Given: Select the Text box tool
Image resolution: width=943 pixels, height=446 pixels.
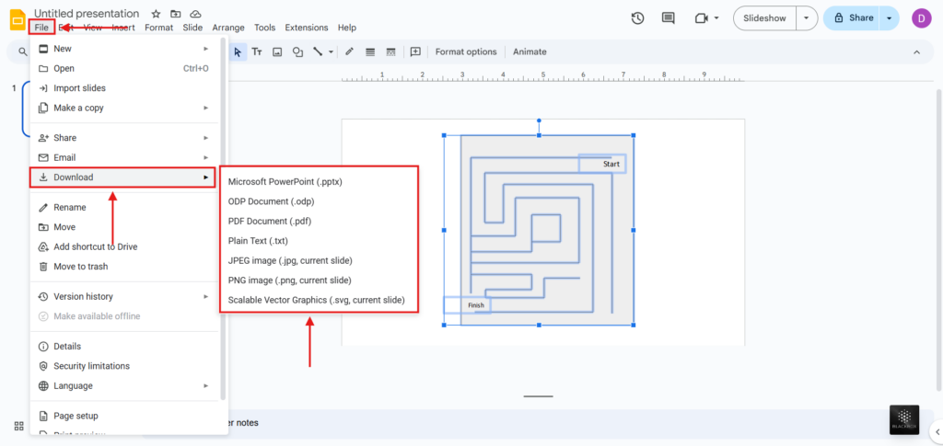Looking at the screenshot, I should pyautogui.click(x=257, y=52).
